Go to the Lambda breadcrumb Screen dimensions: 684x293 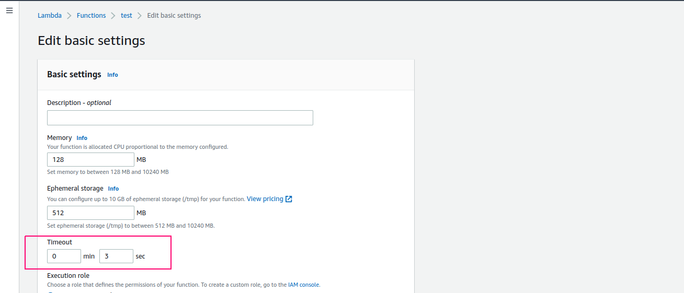[x=50, y=16]
